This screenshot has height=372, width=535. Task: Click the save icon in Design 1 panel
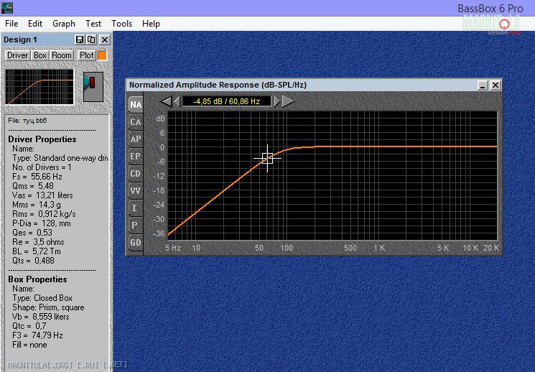click(80, 39)
